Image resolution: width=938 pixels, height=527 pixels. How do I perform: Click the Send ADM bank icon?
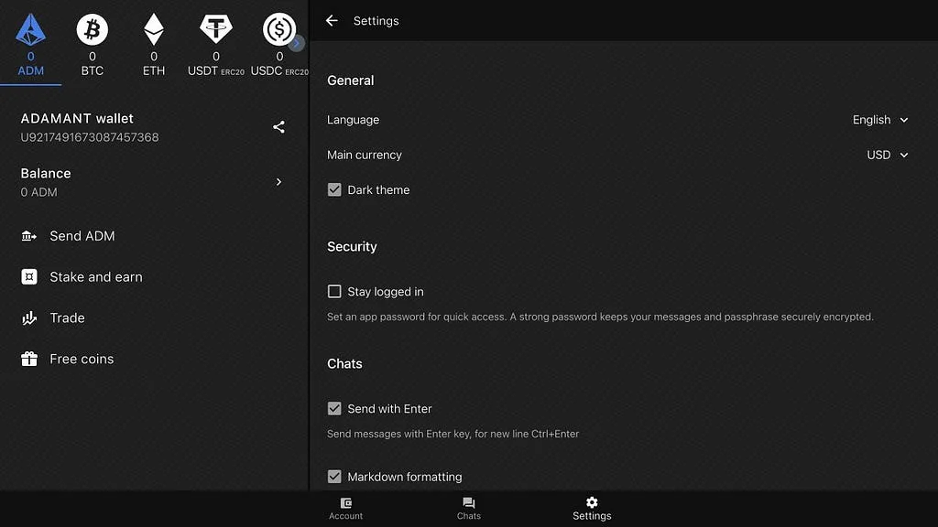pos(28,236)
